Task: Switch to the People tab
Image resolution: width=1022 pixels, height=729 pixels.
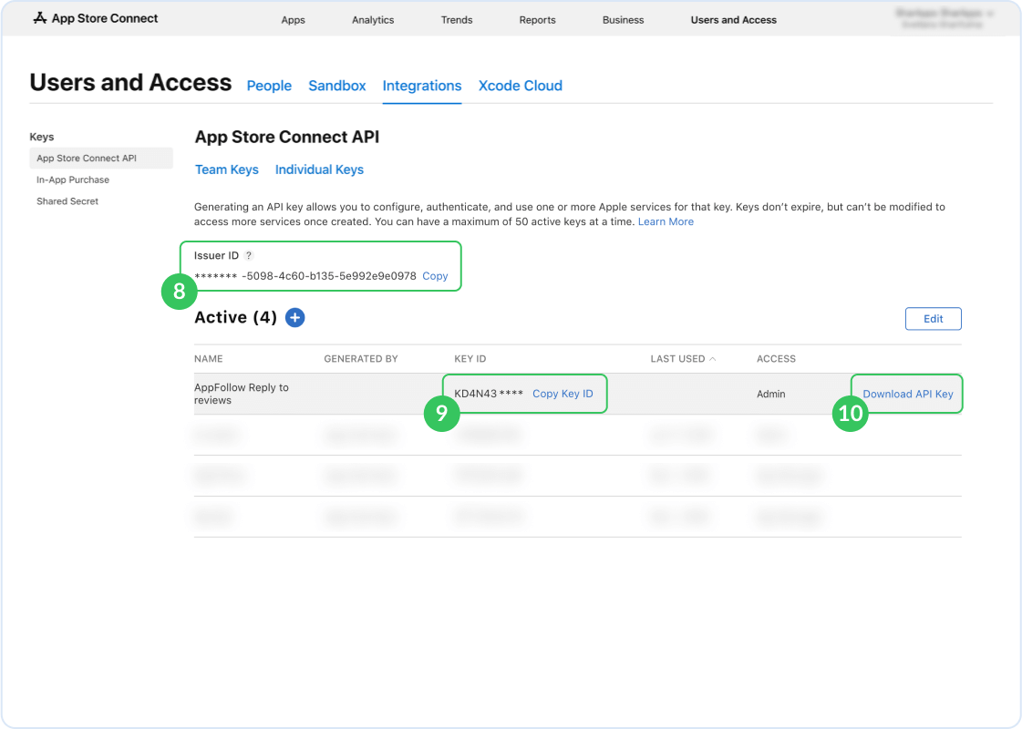Action: pyautogui.click(x=269, y=86)
